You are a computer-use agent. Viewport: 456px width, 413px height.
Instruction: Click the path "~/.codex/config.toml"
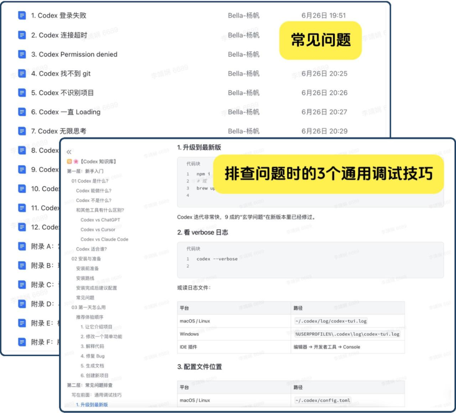click(323, 400)
